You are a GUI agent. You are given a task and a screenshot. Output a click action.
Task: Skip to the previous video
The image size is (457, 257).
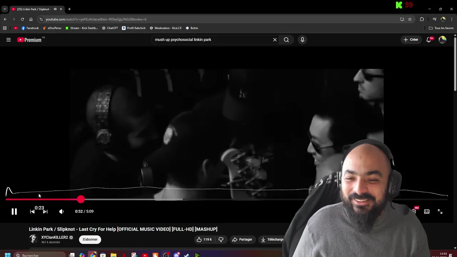(x=32, y=212)
